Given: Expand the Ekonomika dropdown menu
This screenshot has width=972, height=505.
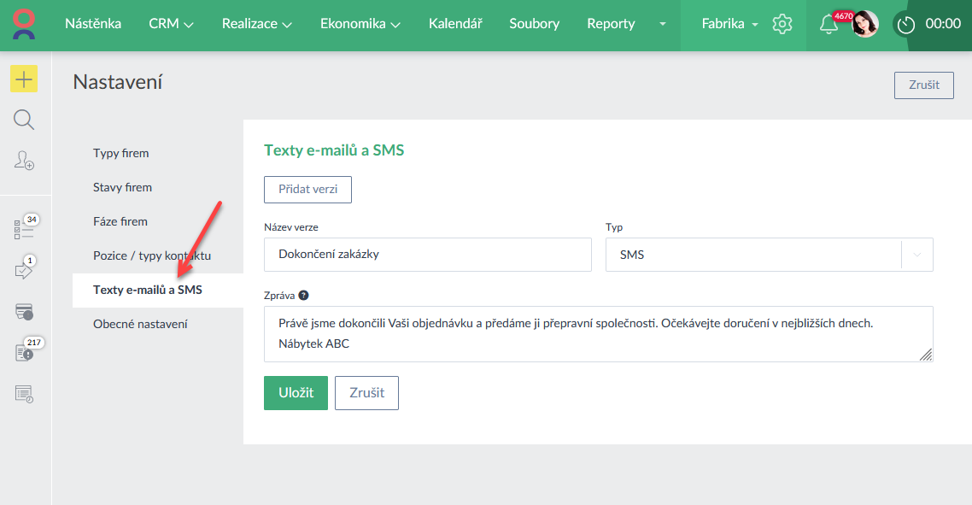Looking at the screenshot, I should coord(360,24).
